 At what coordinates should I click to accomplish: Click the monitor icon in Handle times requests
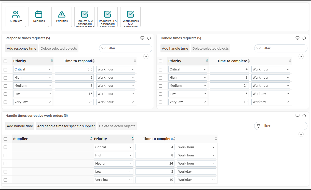point(298,38)
